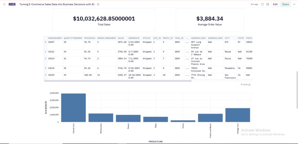Click the '5m ago' timestamp
Viewport: 298px width, 144px height.
(254, 4)
